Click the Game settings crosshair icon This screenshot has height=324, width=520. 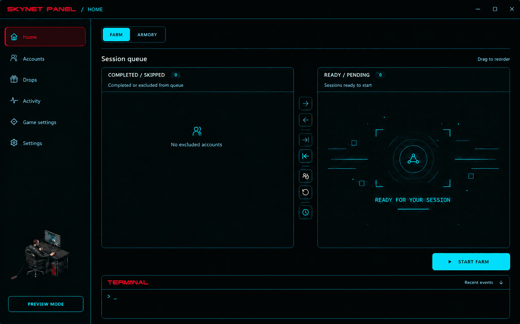14,122
